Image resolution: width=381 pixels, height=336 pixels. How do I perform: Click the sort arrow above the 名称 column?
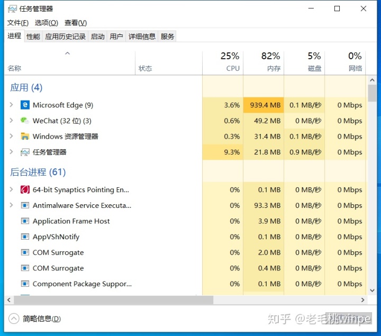(68, 53)
